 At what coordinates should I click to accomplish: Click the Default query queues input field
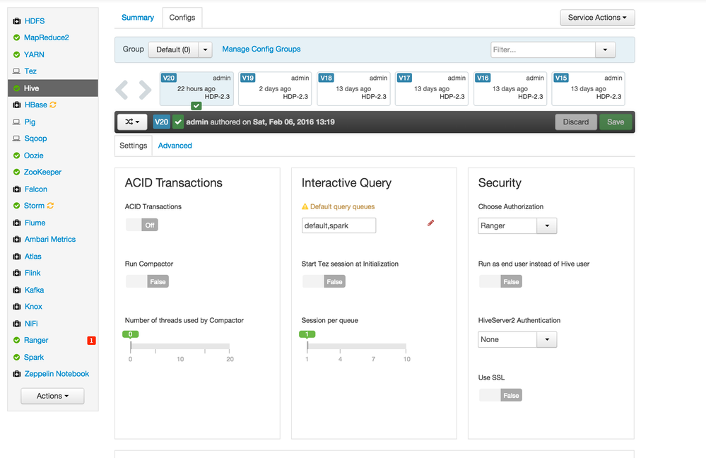(x=339, y=225)
